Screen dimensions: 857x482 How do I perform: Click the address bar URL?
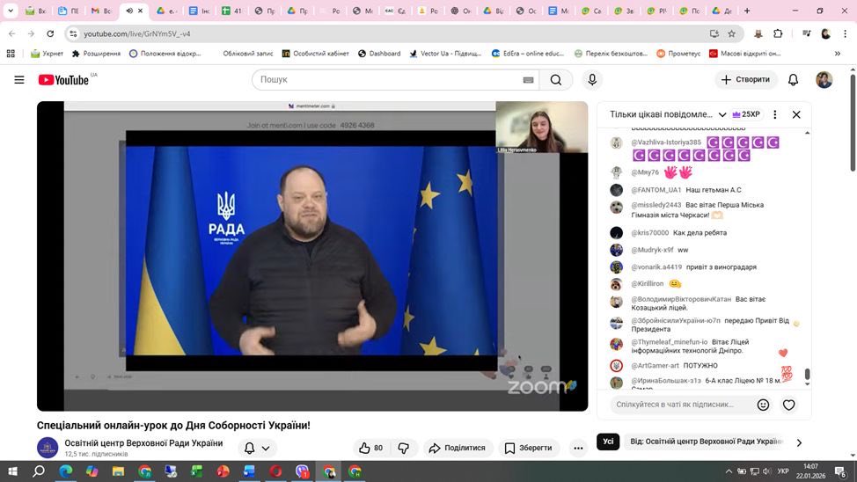pos(137,34)
